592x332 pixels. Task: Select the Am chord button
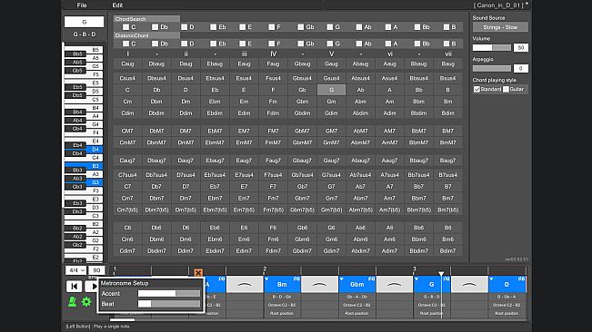pyautogui.click(x=389, y=102)
